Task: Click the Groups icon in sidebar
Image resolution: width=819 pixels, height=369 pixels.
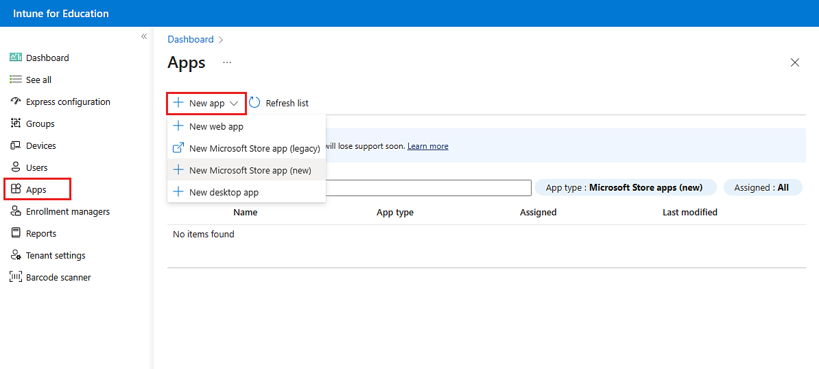Action: click(16, 123)
